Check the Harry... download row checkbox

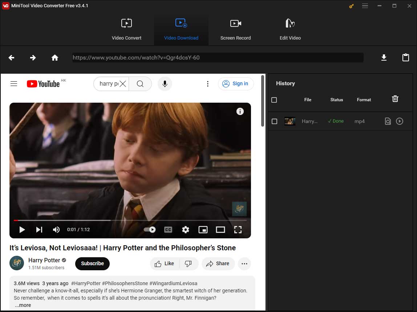pyautogui.click(x=275, y=121)
